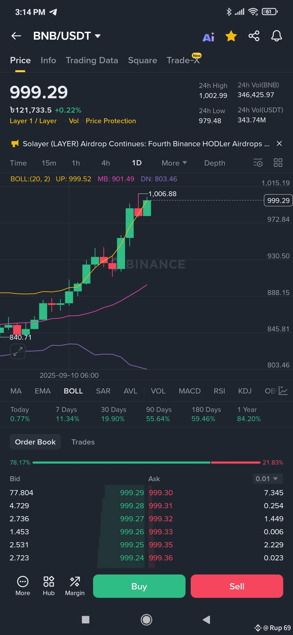Open the chart layout grid icon

coord(278,163)
